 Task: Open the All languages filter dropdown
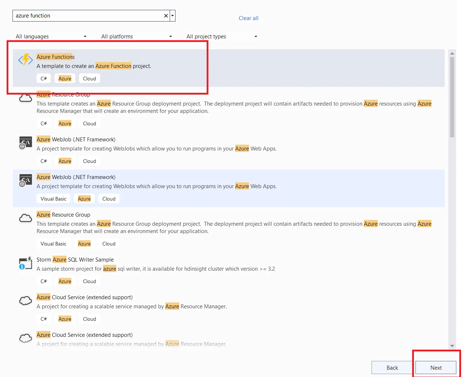(x=51, y=37)
